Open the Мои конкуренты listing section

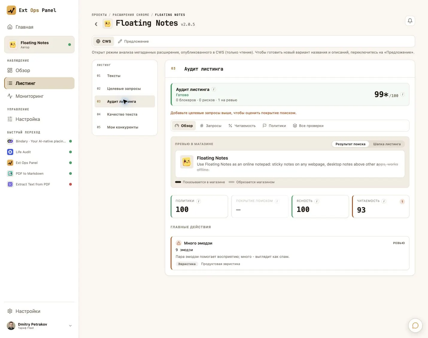click(x=125, y=127)
